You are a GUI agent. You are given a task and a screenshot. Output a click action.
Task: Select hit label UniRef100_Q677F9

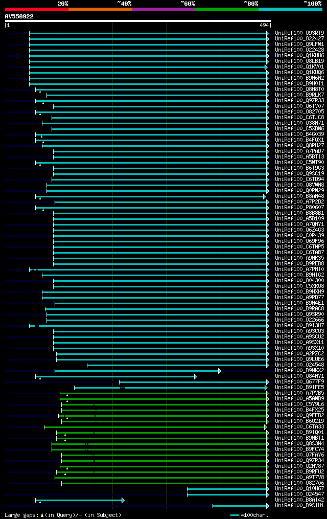(299, 382)
